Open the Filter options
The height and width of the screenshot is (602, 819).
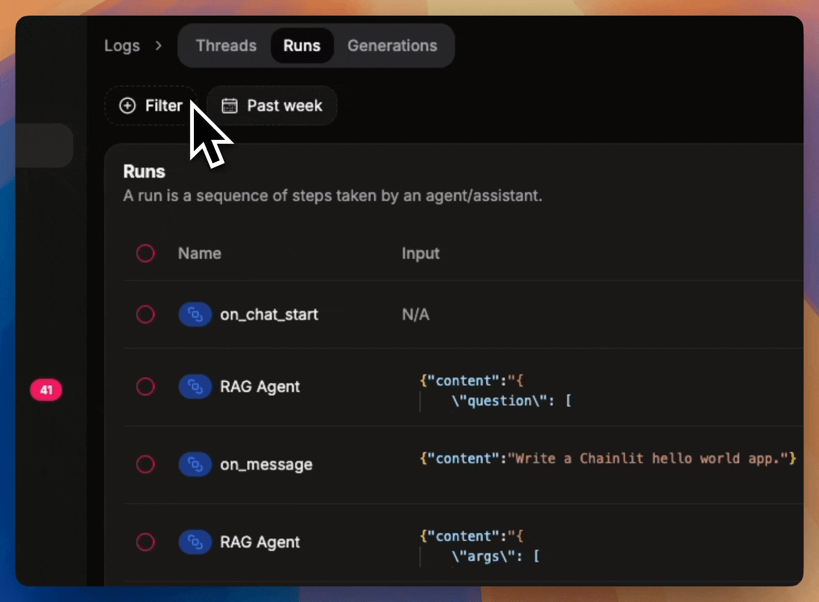151,105
